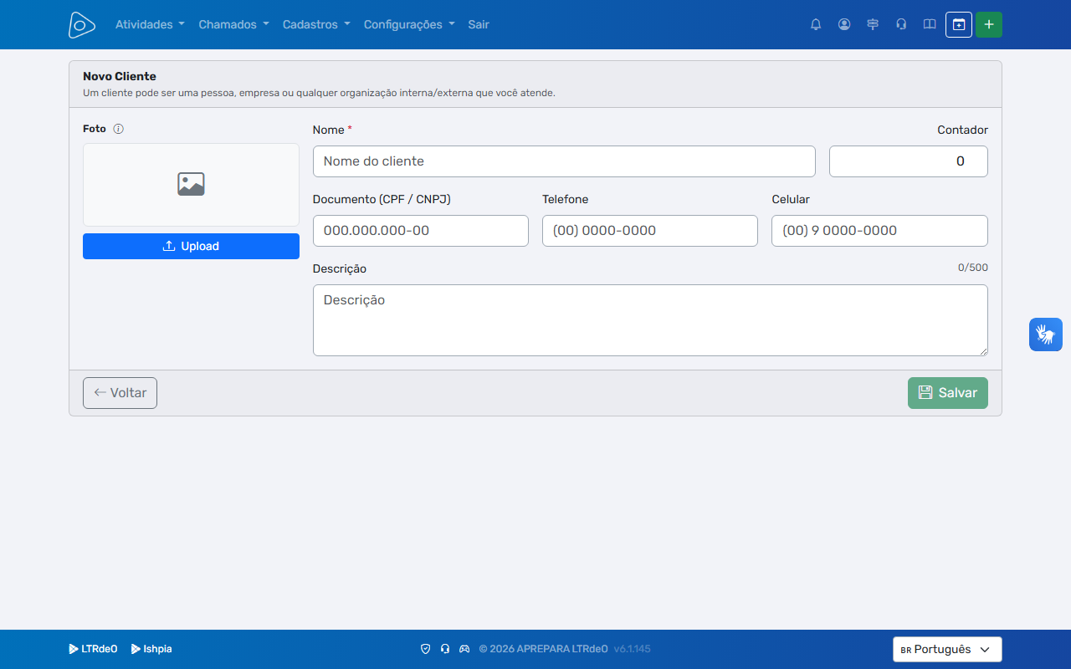Image resolution: width=1071 pixels, height=669 pixels.
Task: Open the book documentation icon
Action: coord(930,24)
